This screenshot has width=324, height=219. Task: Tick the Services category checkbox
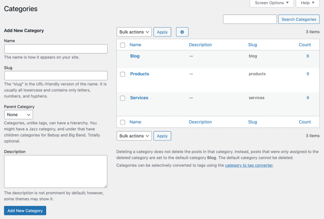click(123, 98)
